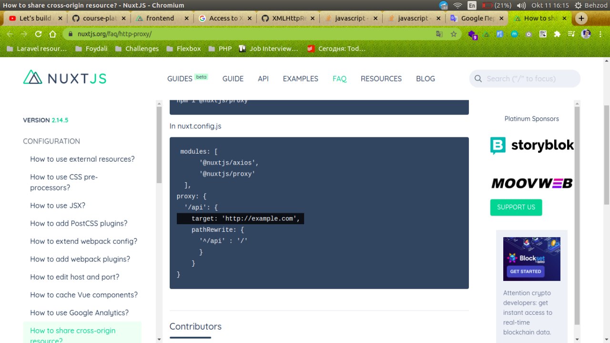
Task: Switch to the Let's build YouTube tab
Action: click(34, 19)
